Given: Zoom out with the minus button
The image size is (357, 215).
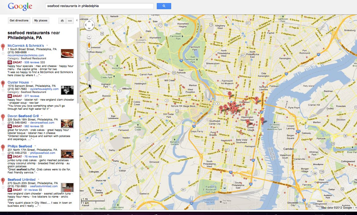Looking at the screenshot, I should point(89,83).
